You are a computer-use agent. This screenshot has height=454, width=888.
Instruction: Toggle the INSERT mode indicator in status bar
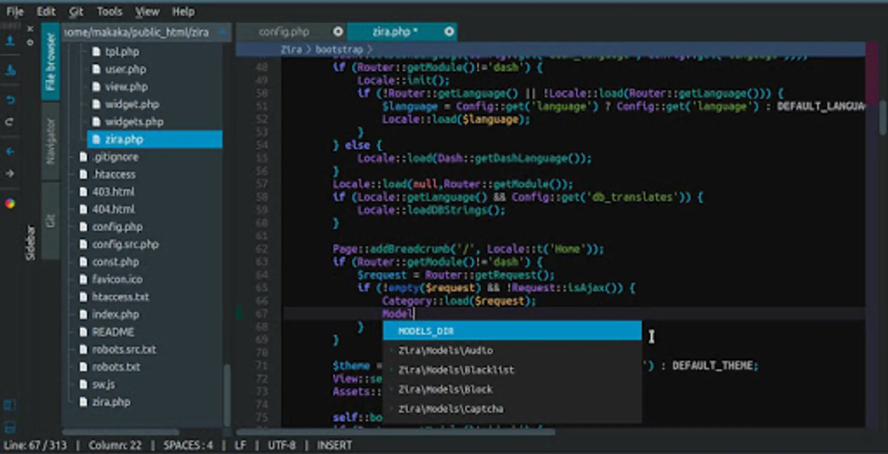334,445
